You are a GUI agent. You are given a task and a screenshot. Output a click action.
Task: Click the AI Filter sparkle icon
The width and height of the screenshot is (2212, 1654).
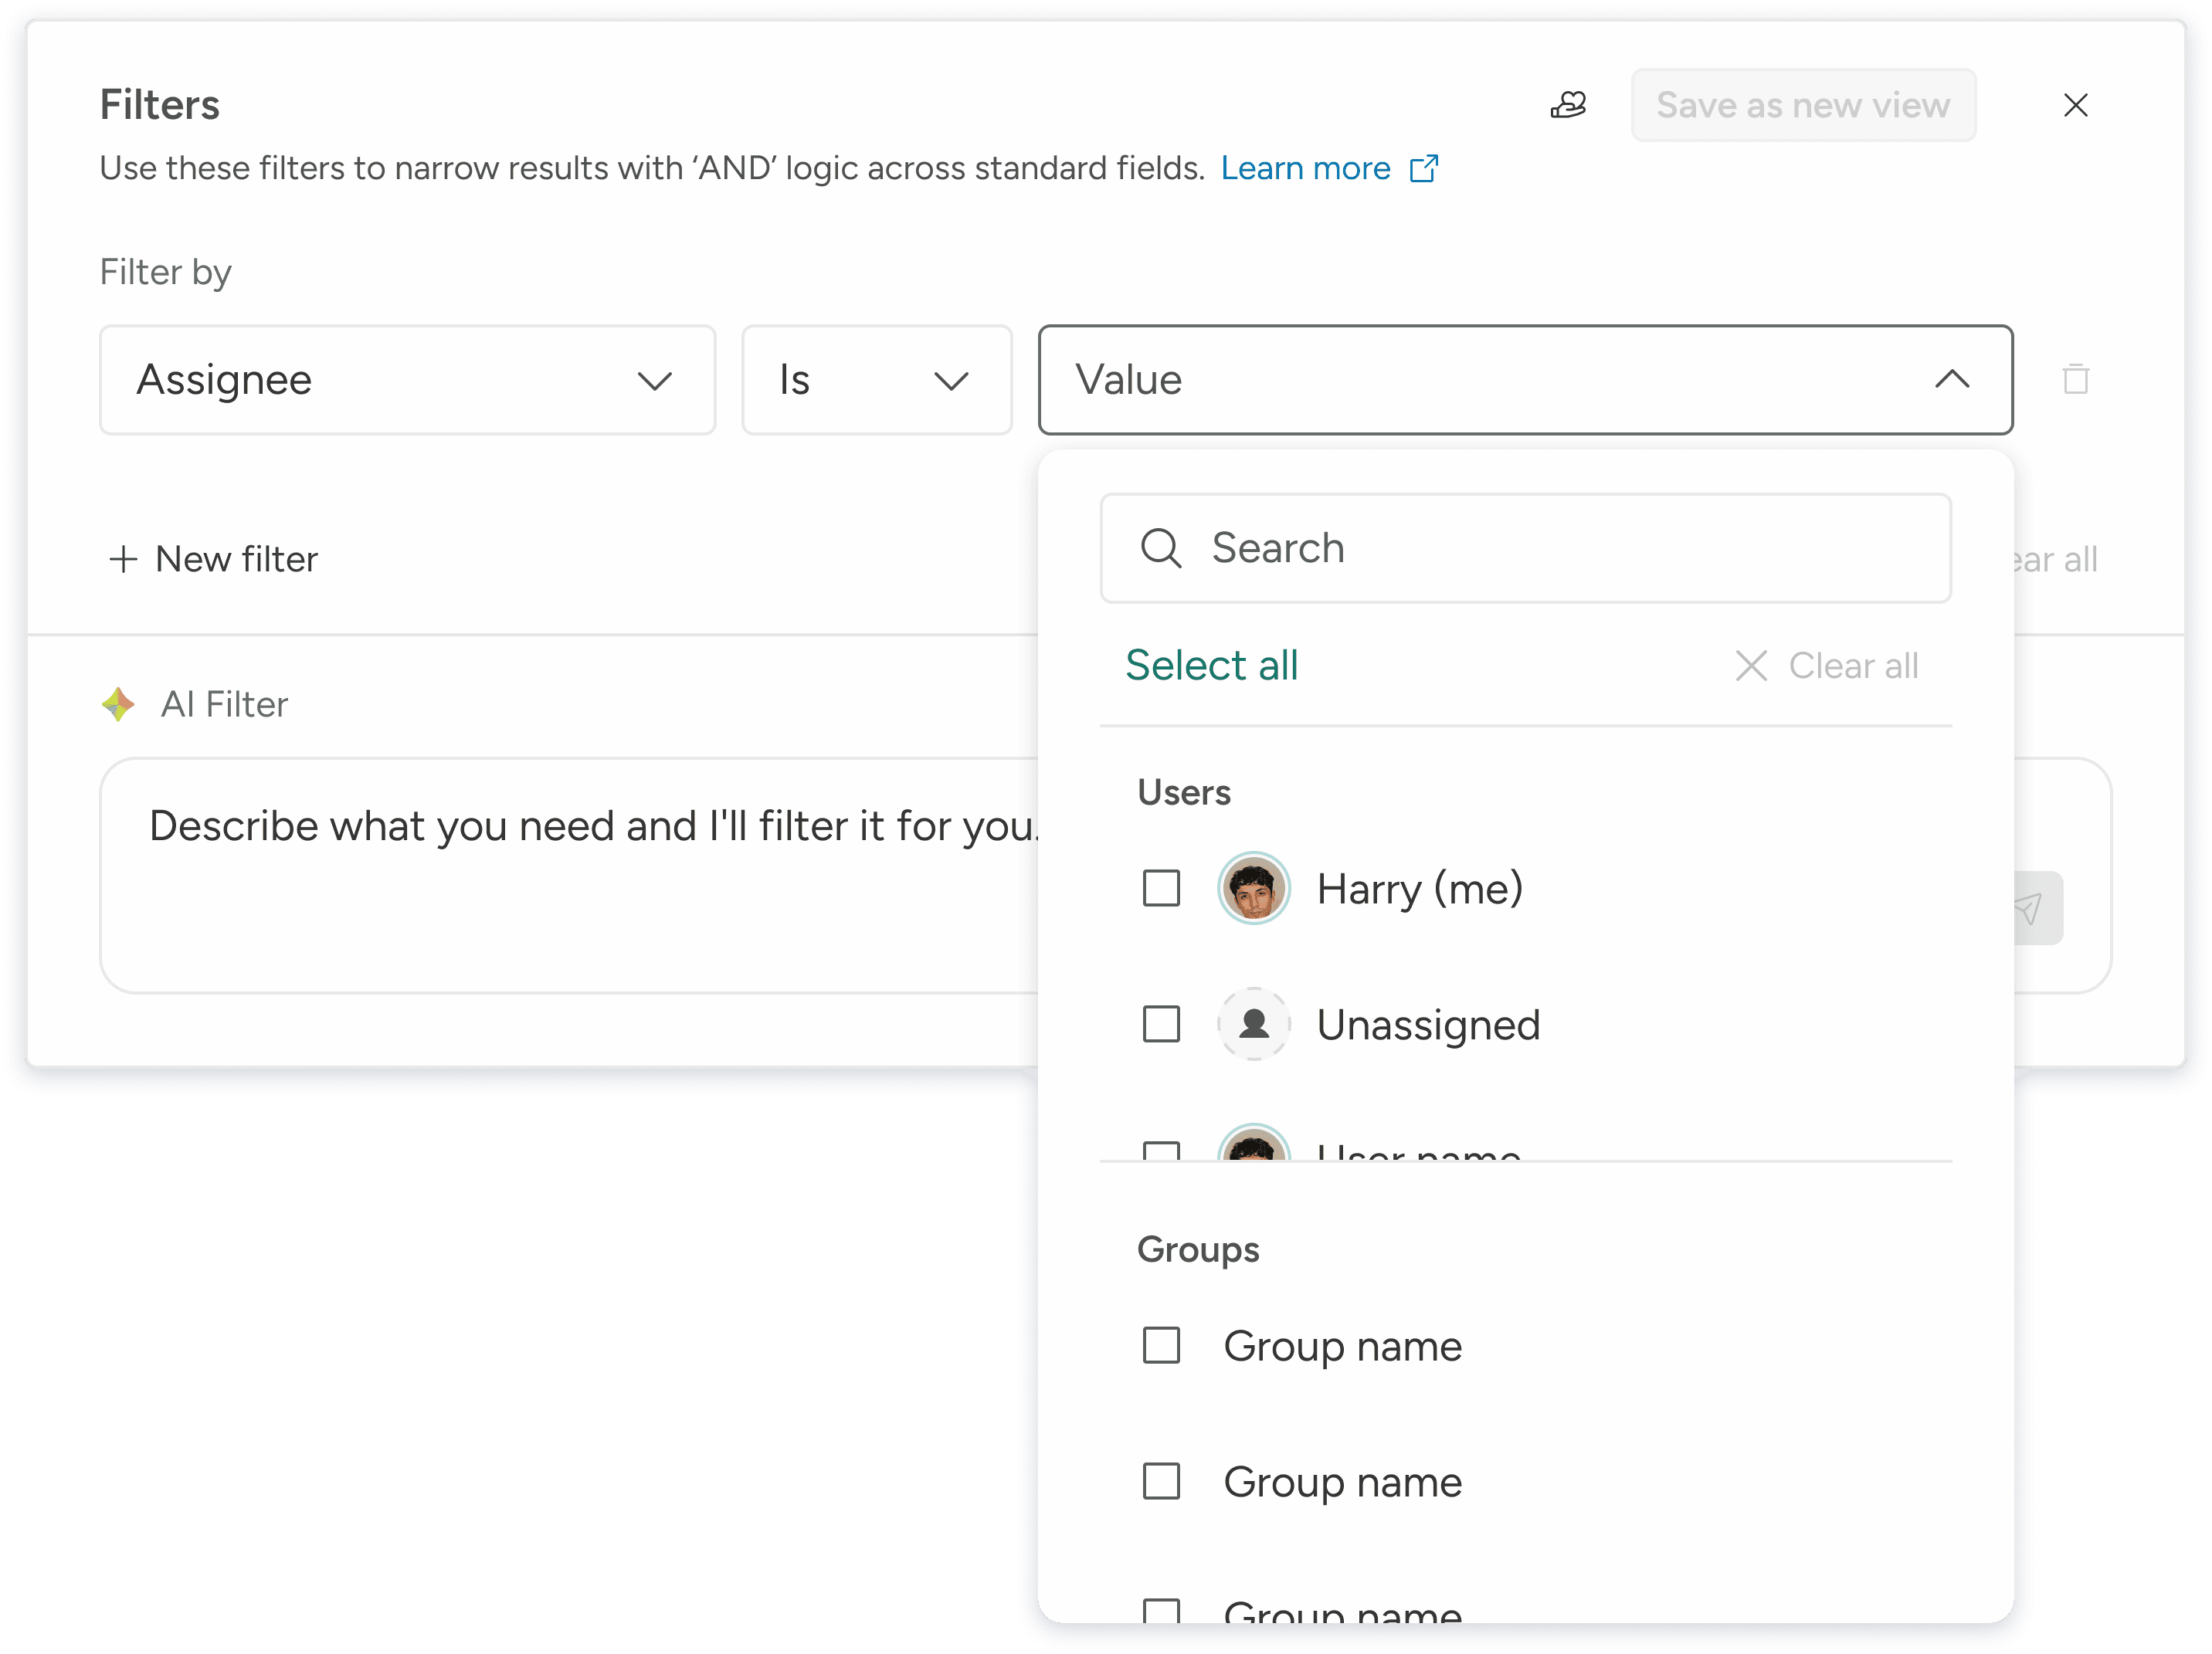click(118, 704)
